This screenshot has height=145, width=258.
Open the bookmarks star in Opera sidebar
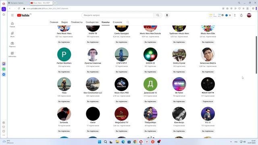point(4,14)
